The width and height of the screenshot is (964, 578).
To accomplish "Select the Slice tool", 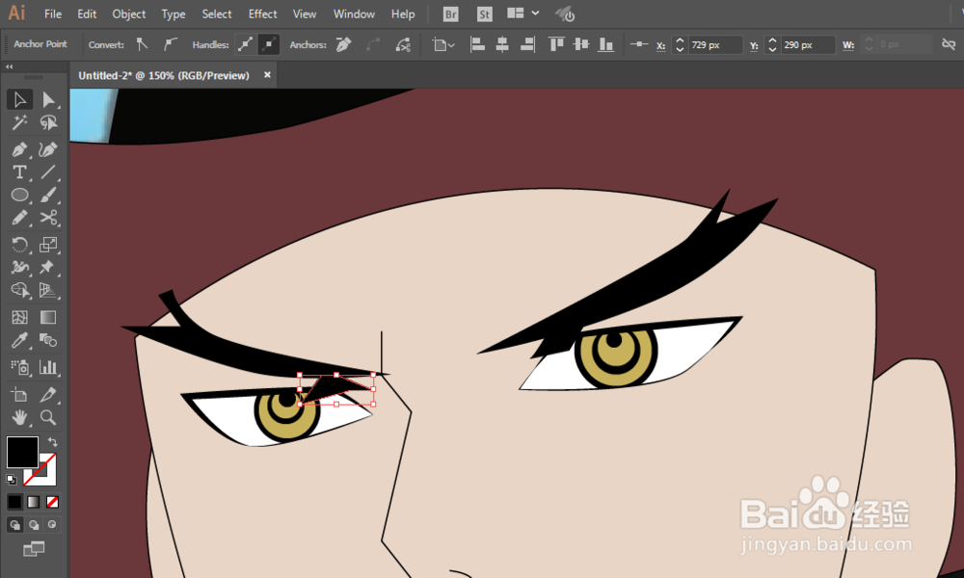I will click(48, 394).
